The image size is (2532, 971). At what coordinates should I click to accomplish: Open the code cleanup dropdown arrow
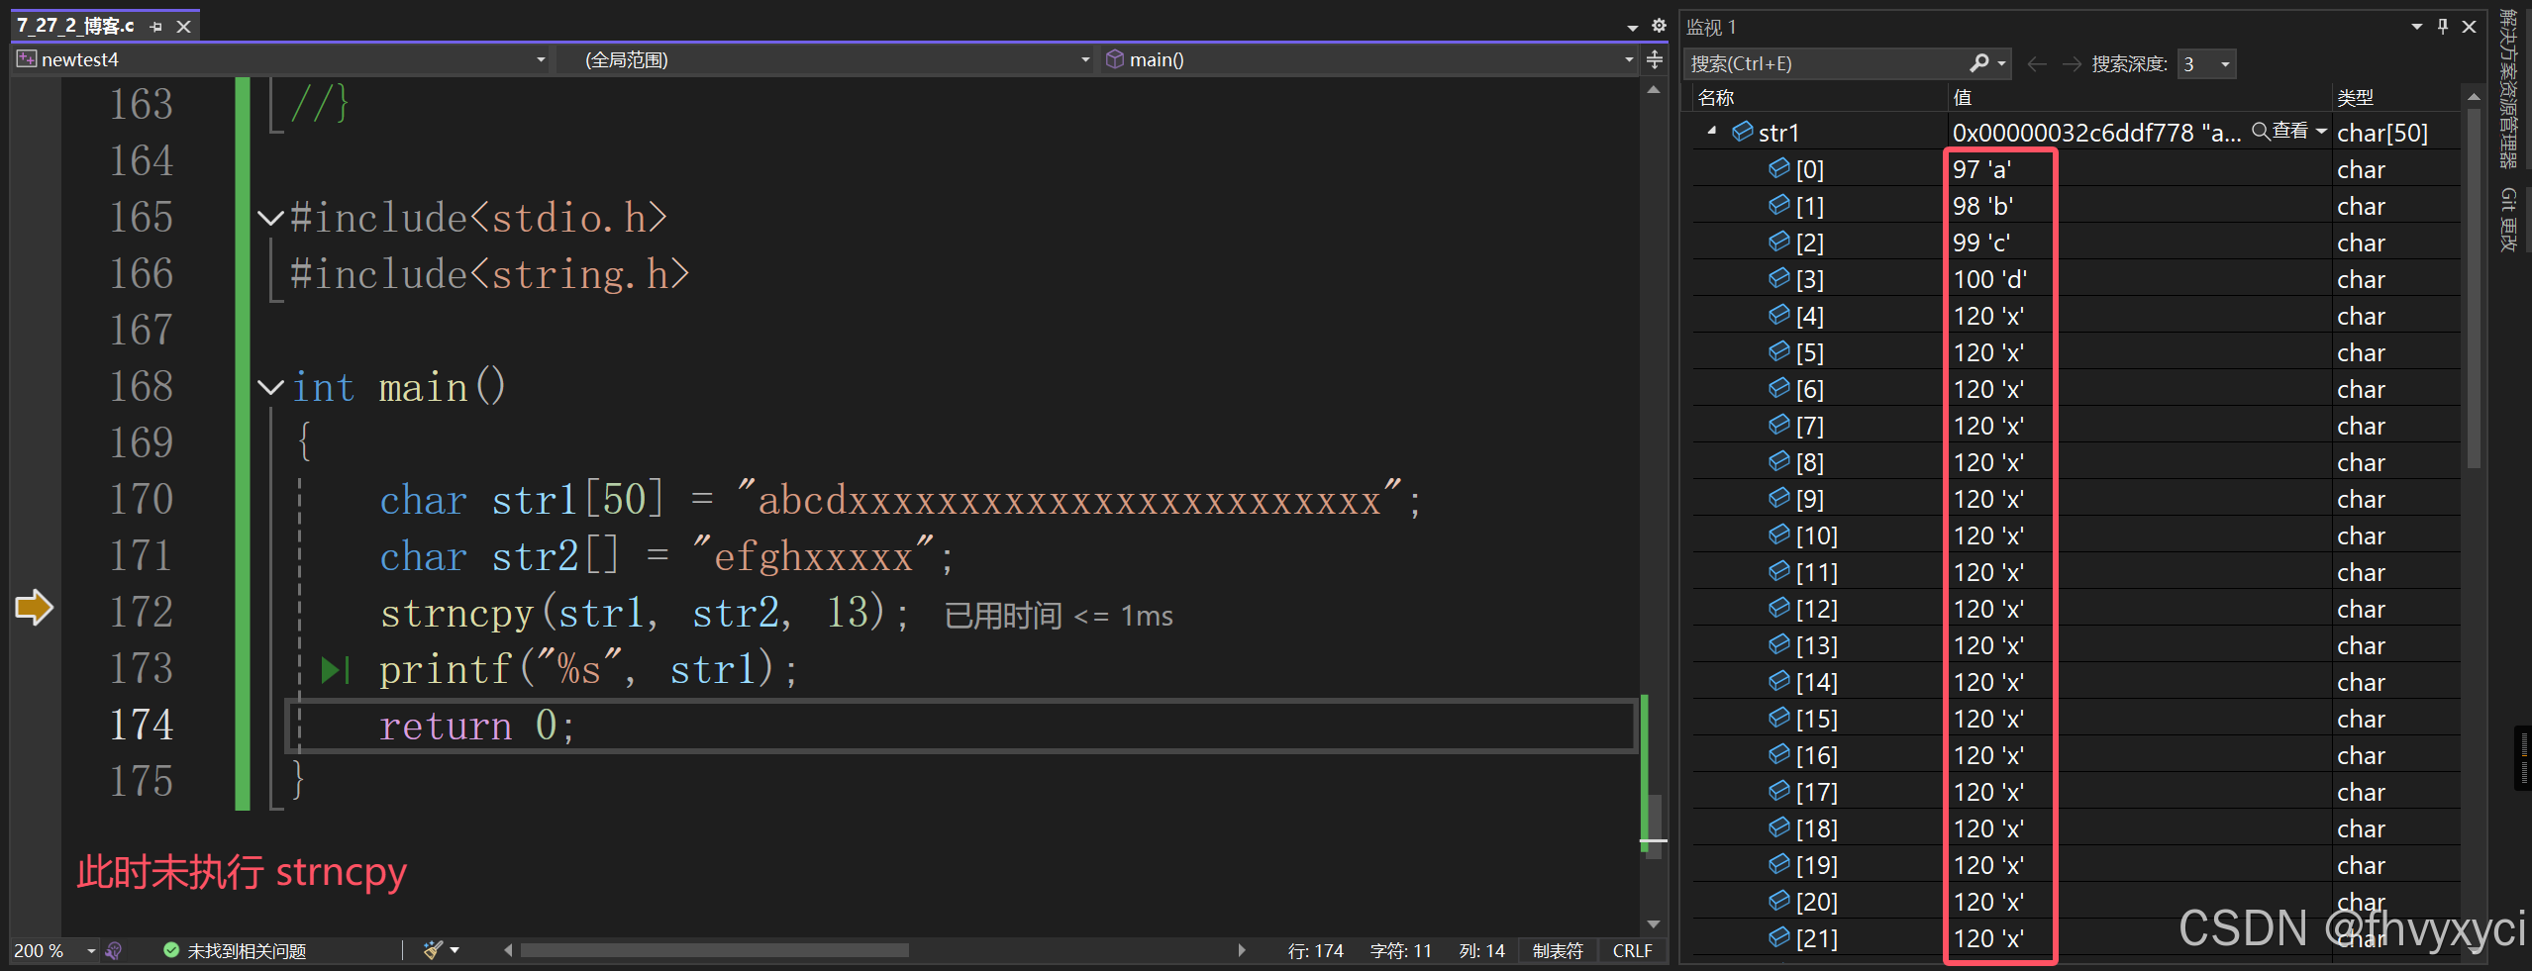(455, 950)
